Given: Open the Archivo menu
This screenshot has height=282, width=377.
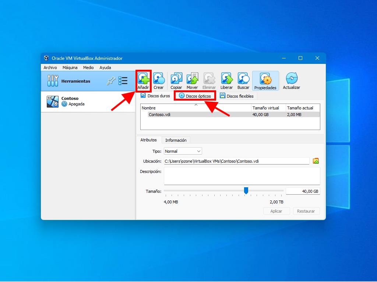Looking at the screenshot, I should click(50, 68).
